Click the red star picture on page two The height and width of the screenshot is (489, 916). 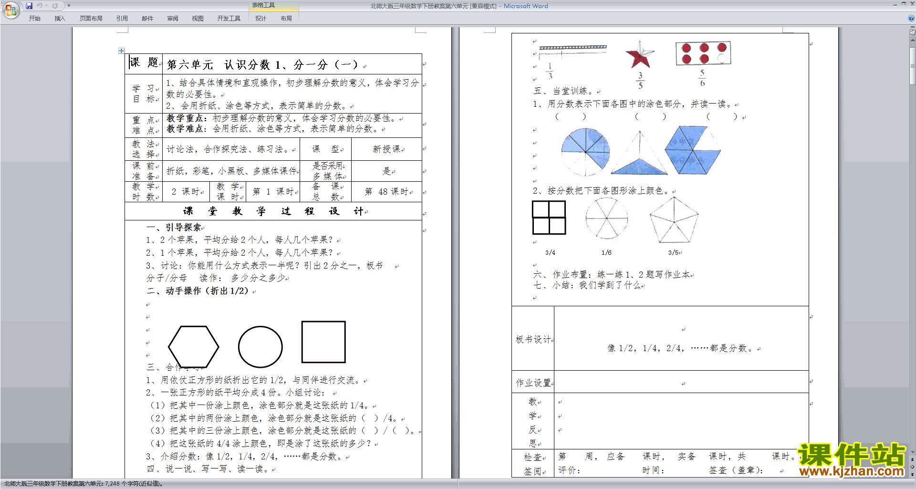coord(639,54)
